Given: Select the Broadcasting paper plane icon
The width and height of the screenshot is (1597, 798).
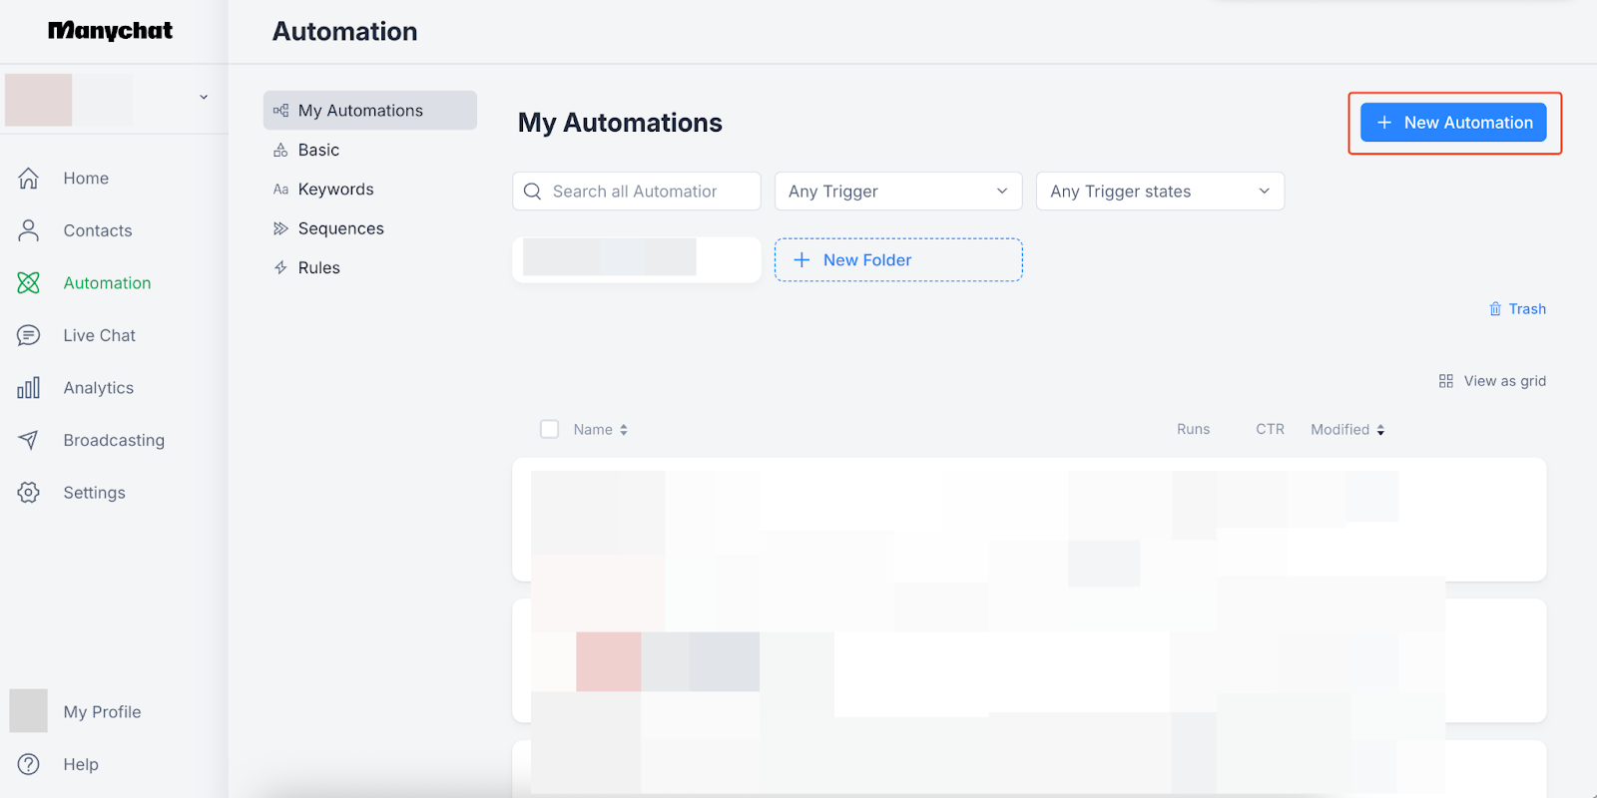Looking at the screenshot, I should coord(28,440).
